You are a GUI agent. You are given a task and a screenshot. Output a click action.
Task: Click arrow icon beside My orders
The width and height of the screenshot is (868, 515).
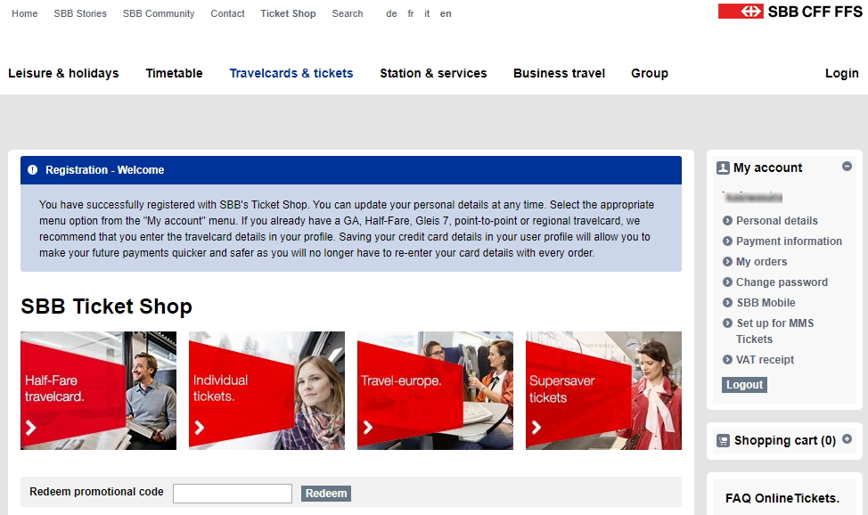[x=727, y=261]
